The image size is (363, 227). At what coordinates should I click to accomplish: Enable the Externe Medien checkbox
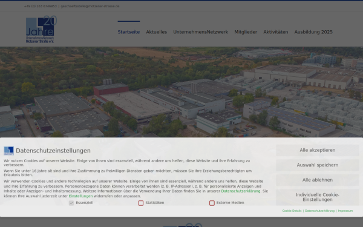click(212, 203)
